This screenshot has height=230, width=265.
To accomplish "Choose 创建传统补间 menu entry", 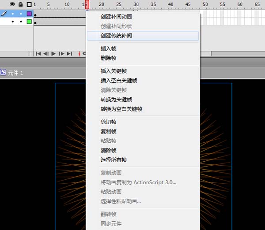I will tap(143, 36).
